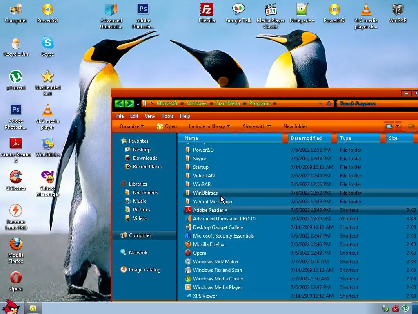418x314 pixels.
Task: Select the Computer desktop icon
Action: [16, 13]
